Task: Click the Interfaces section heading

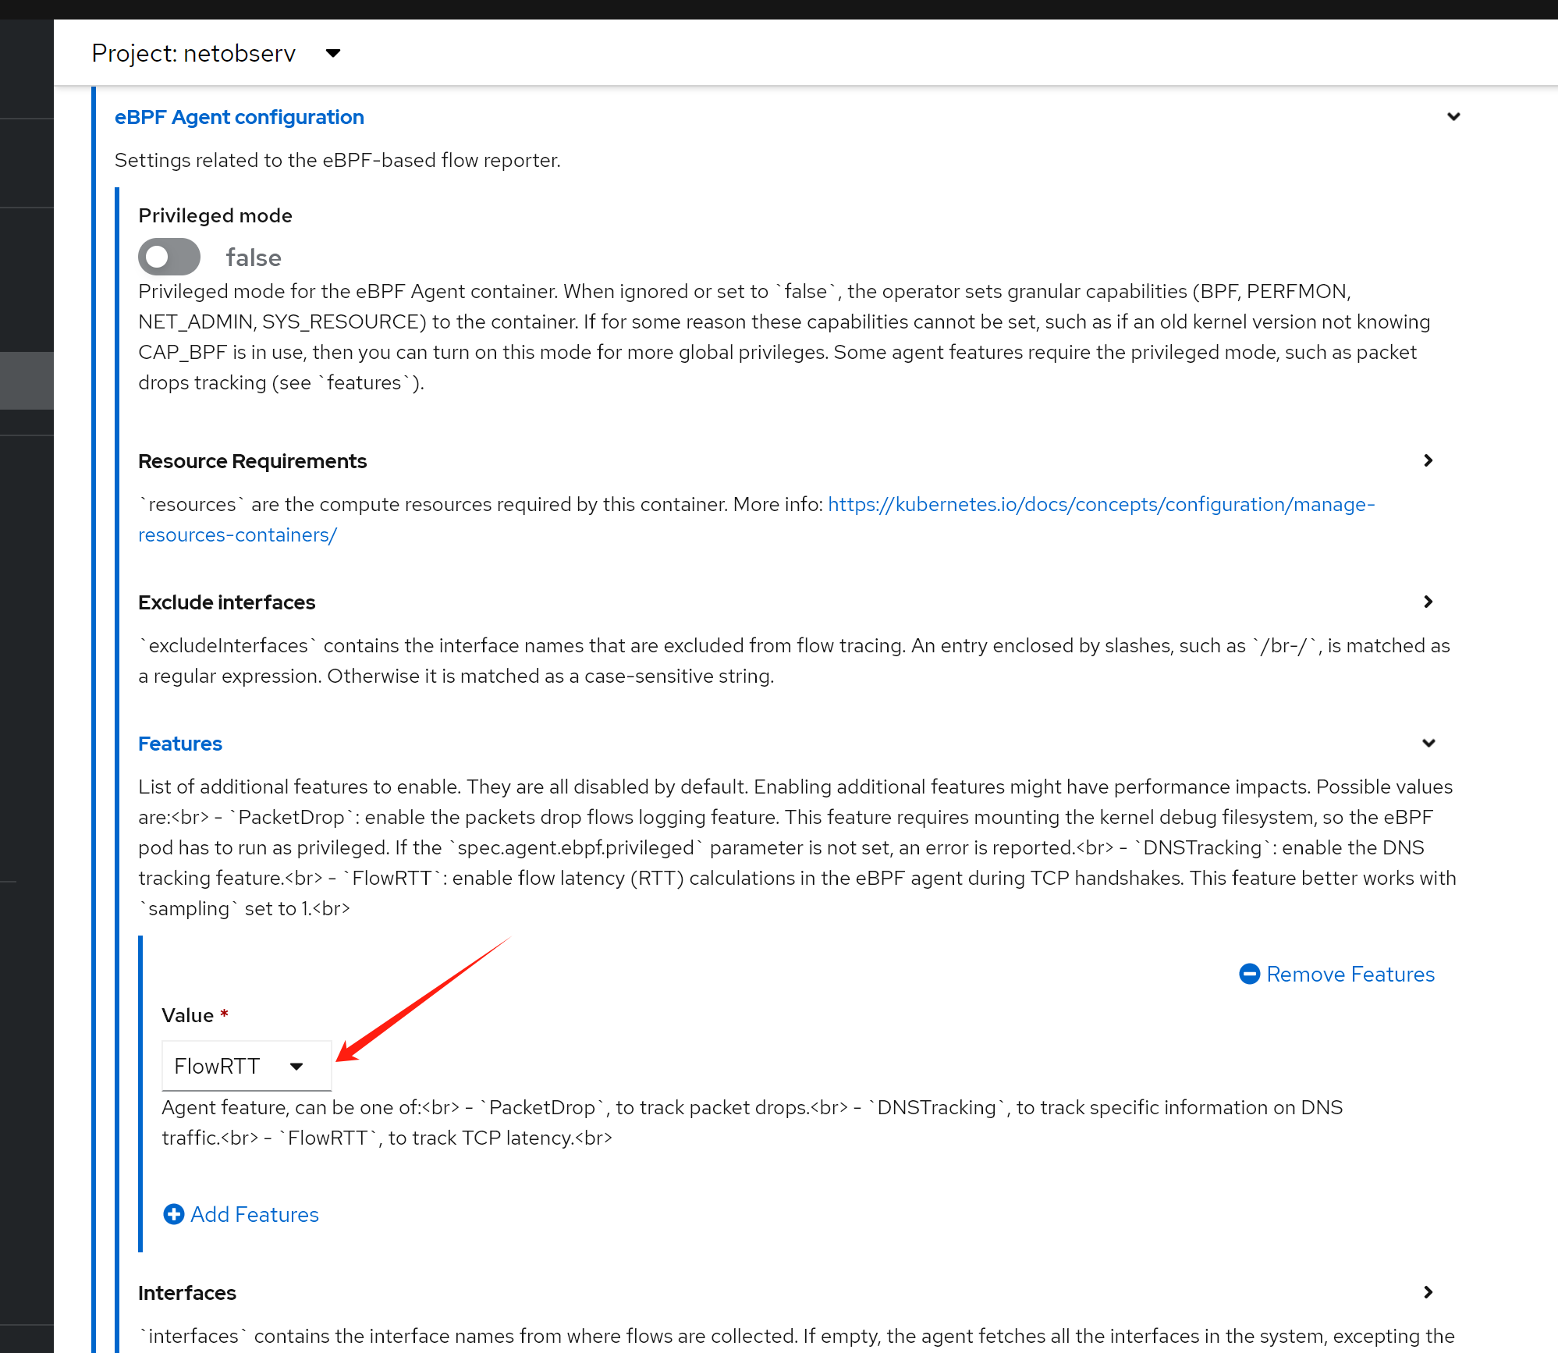Action: (x=187, y=1293)
